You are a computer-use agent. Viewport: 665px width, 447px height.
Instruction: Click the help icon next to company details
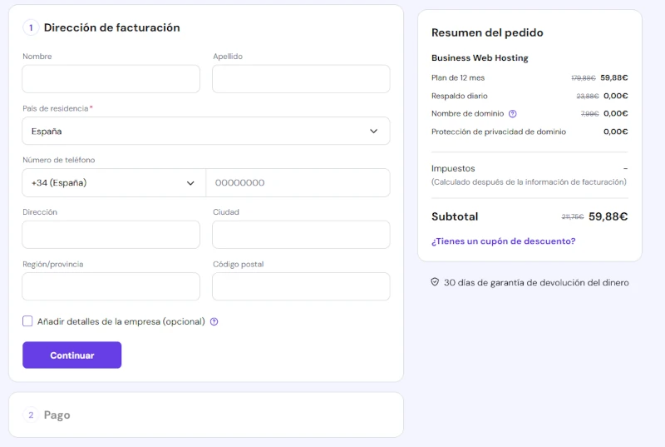(x=214, y=321)
